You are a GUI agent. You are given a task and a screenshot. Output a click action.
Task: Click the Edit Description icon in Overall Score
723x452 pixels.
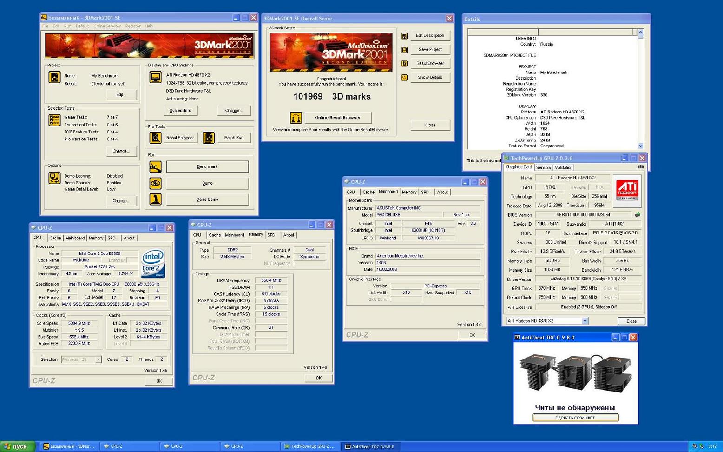(404, 36)
